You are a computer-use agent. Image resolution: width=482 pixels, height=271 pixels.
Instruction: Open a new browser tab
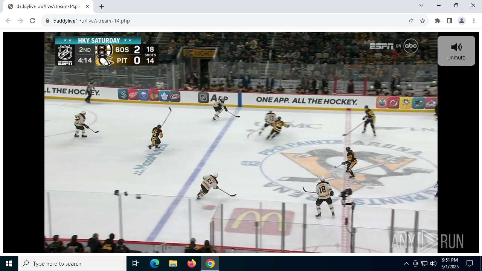pyautogui.click(x=102, y=6)
